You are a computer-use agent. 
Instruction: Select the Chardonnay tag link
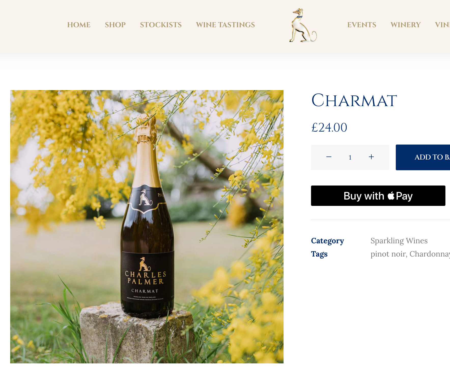click(x=430, y=254)
